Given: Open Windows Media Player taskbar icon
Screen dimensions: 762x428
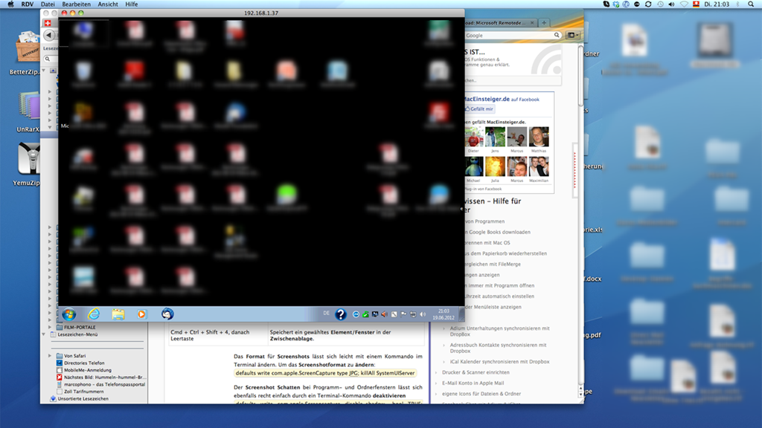Looking at the screenshot, I should (141, 314).
